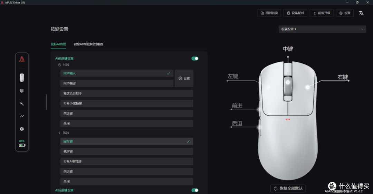Click the 前进 side button hotspot
This screenshot has height=194, width=373.
(259, 110)
